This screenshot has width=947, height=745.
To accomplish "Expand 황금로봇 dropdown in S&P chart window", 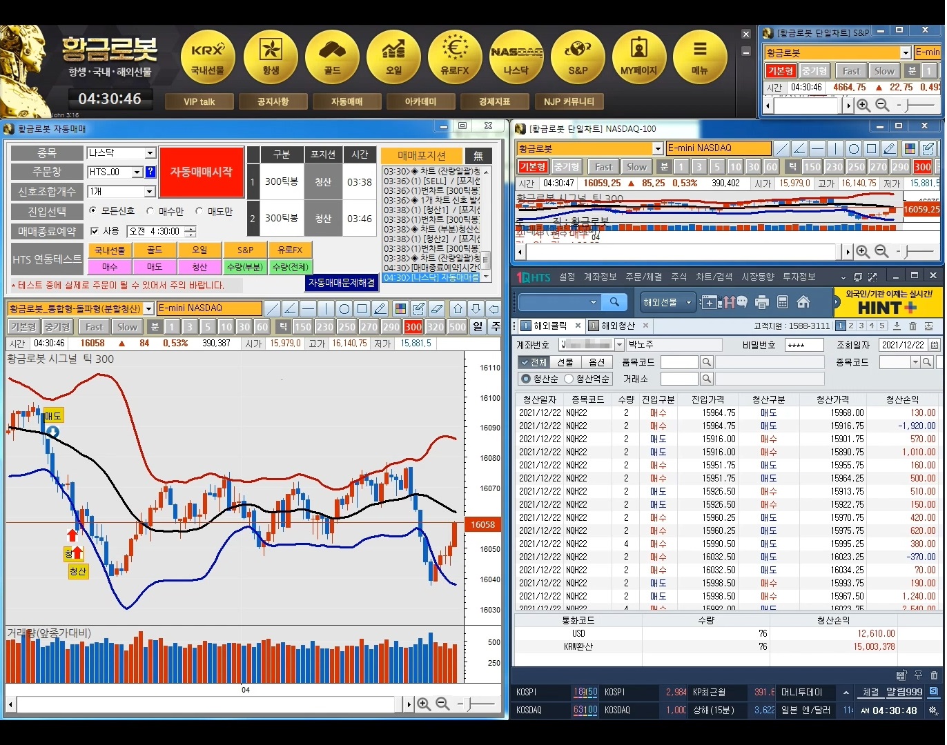I will click(906, 52).
